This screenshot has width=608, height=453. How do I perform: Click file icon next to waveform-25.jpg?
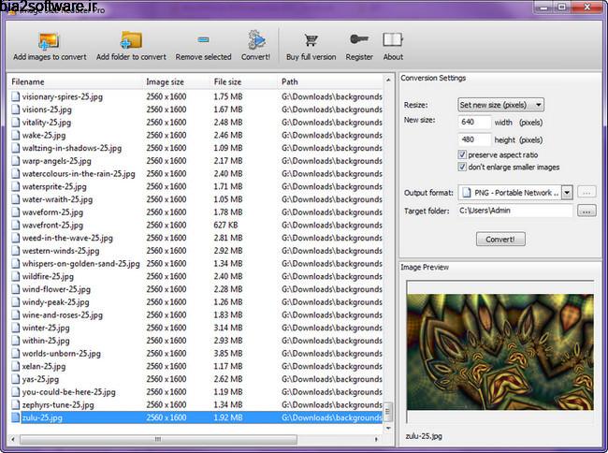coord(16,212)
